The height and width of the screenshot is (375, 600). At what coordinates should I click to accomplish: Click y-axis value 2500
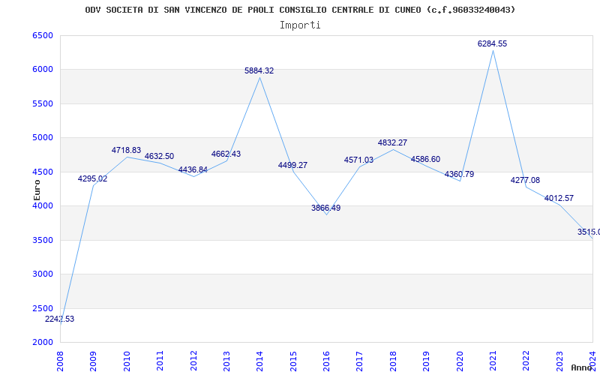point(43,308)
